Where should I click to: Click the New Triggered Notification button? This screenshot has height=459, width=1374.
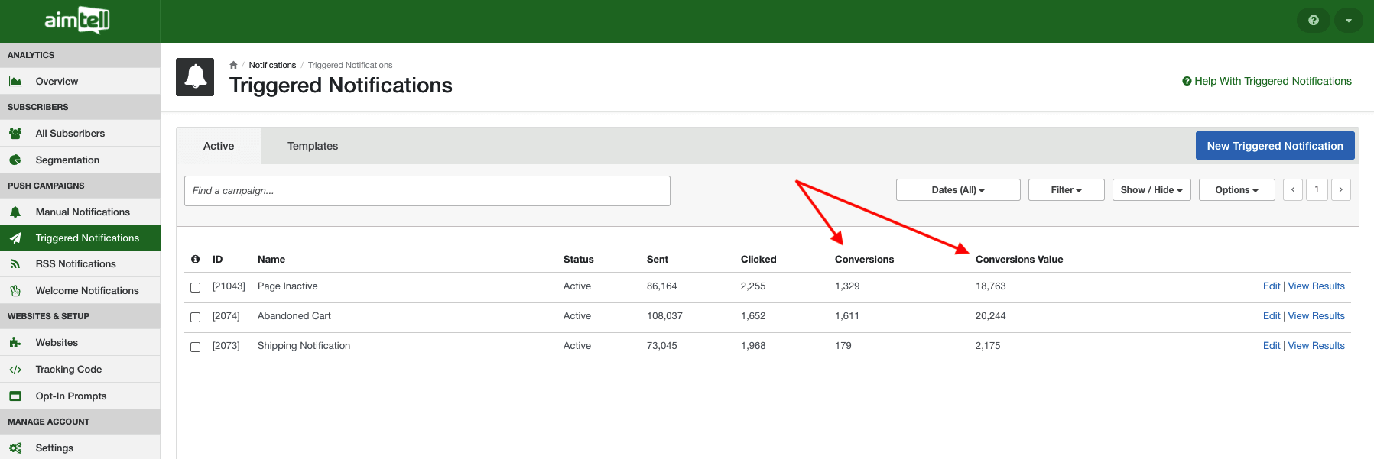(x=1275, y=146)
